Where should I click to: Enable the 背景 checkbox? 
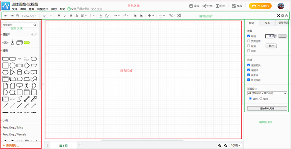(x=248, y=46)
